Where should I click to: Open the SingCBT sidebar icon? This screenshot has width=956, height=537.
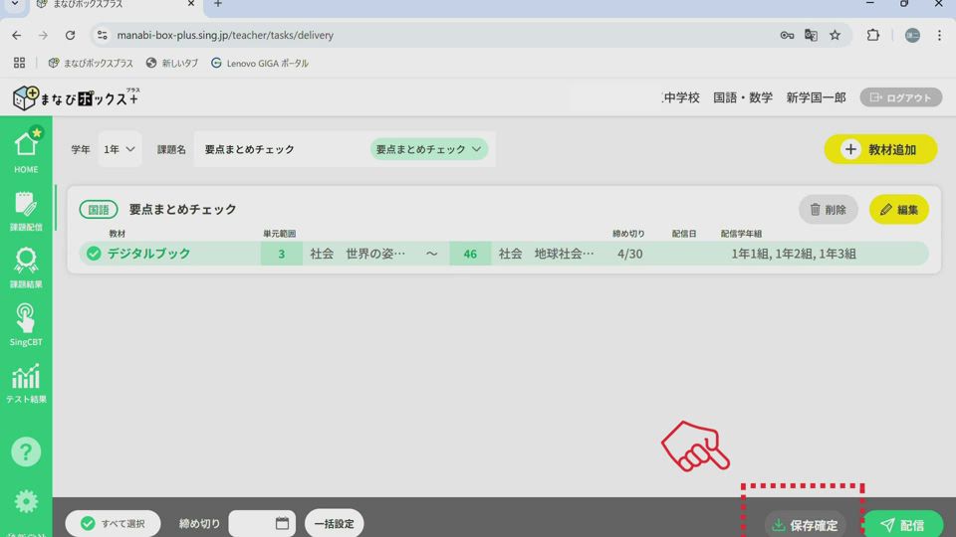tap(26, 324)
